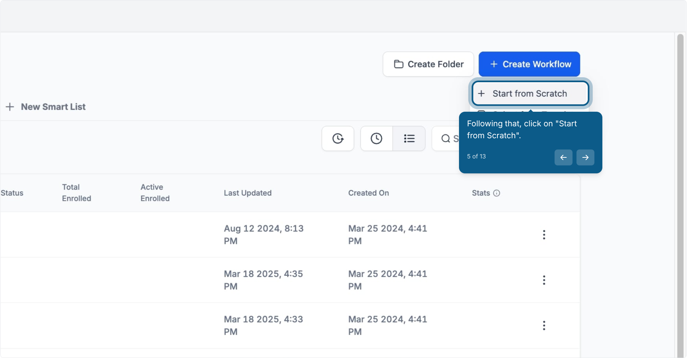Image resolution: width=687 pixels, height=358 pixels.
Task: Click the Create Folder button
Action: (x=428, y=64)
